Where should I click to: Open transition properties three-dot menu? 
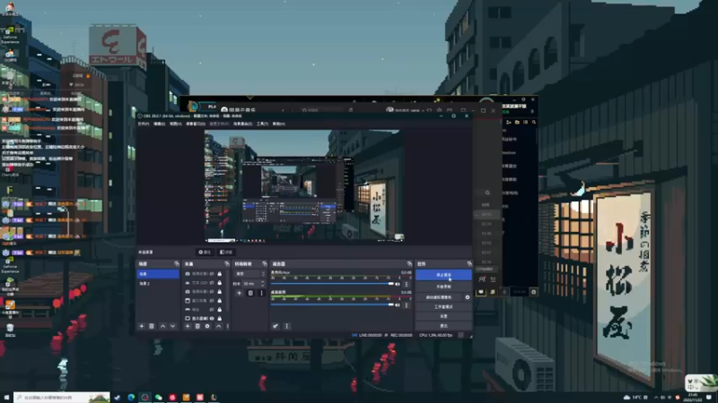tap(261, 293)
